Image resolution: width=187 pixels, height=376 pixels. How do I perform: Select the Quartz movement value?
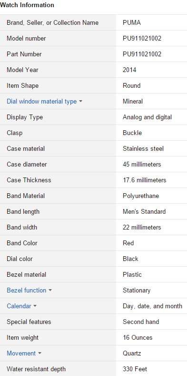(x=132, y=354)
